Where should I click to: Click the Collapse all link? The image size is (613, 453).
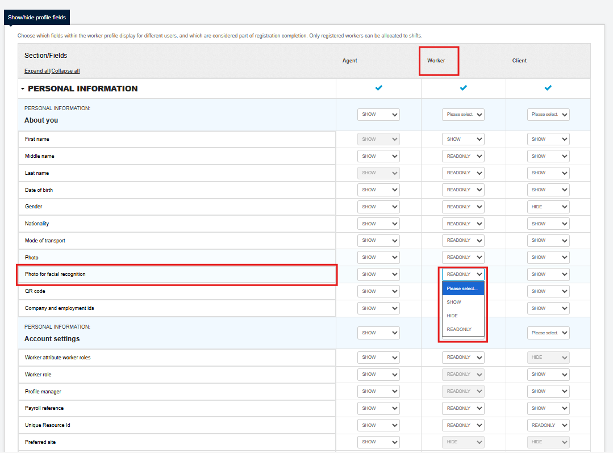coord(66,70)
